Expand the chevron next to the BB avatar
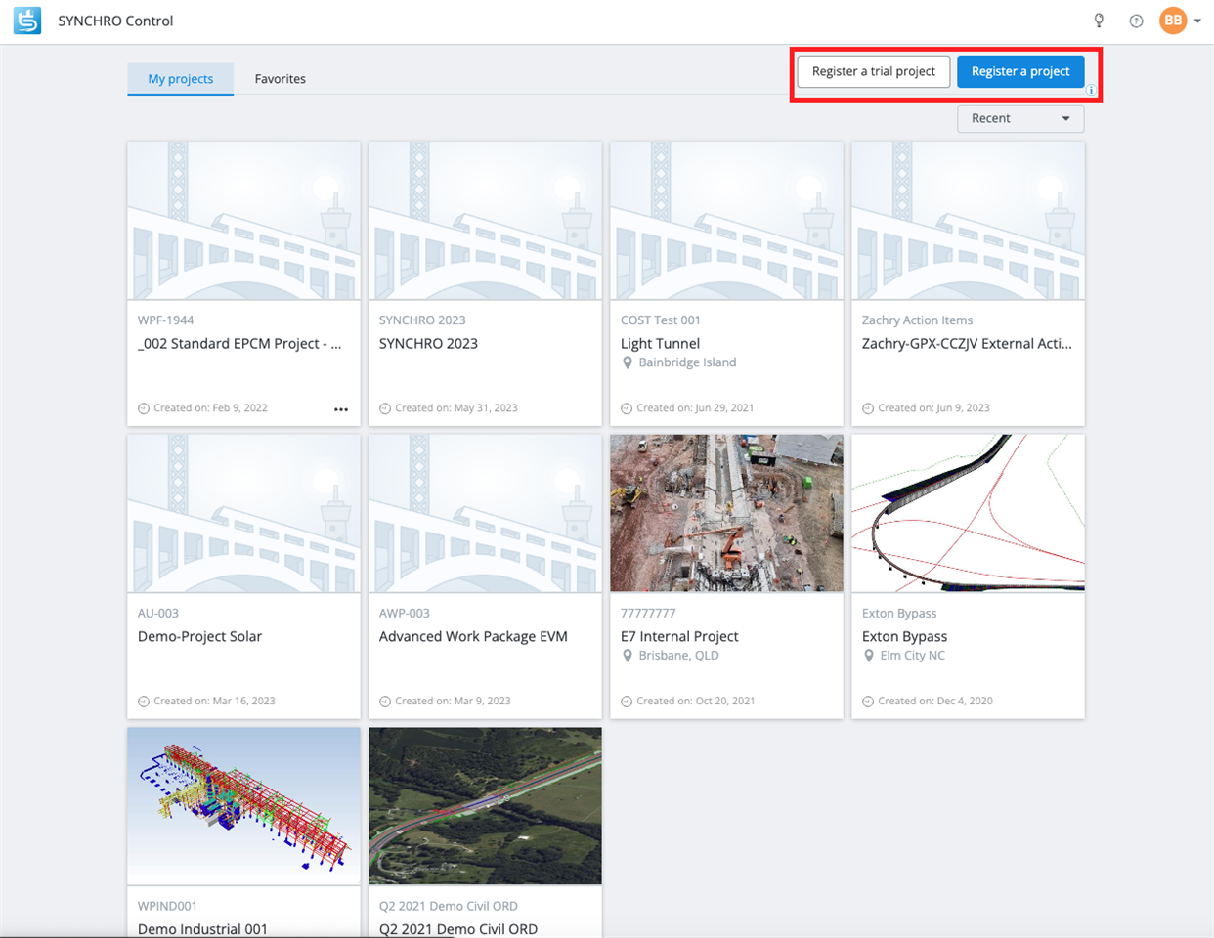1214x938 pixels. [x=1196, y=20]
